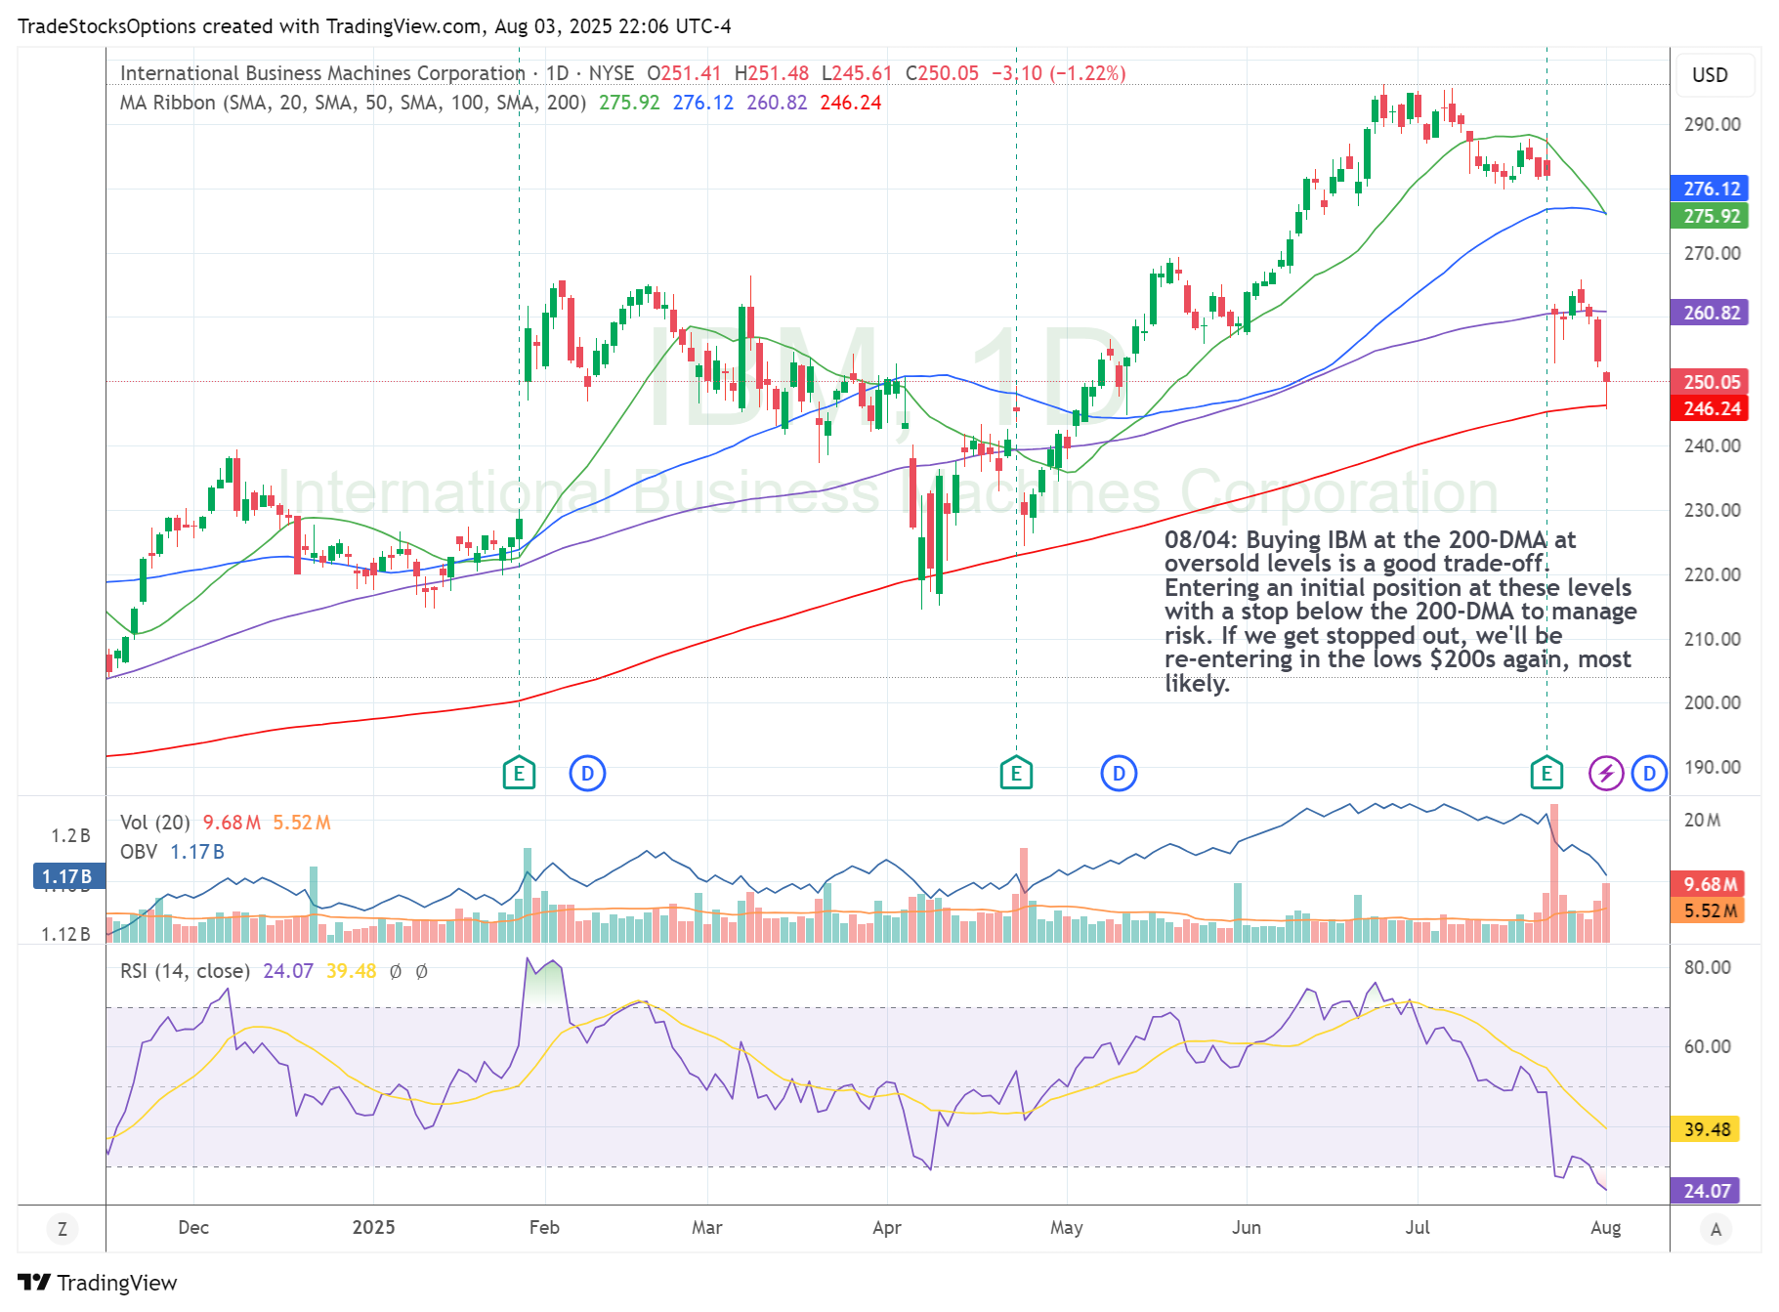Toggle the A auto-scale button
This screenshot has height=1312, width=1779.
coord(1715,1229)
